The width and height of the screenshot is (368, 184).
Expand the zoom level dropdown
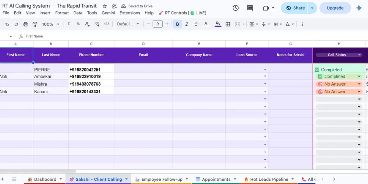[x=51, y=24]
